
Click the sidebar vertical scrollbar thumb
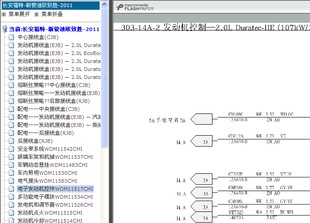point(104,78)
